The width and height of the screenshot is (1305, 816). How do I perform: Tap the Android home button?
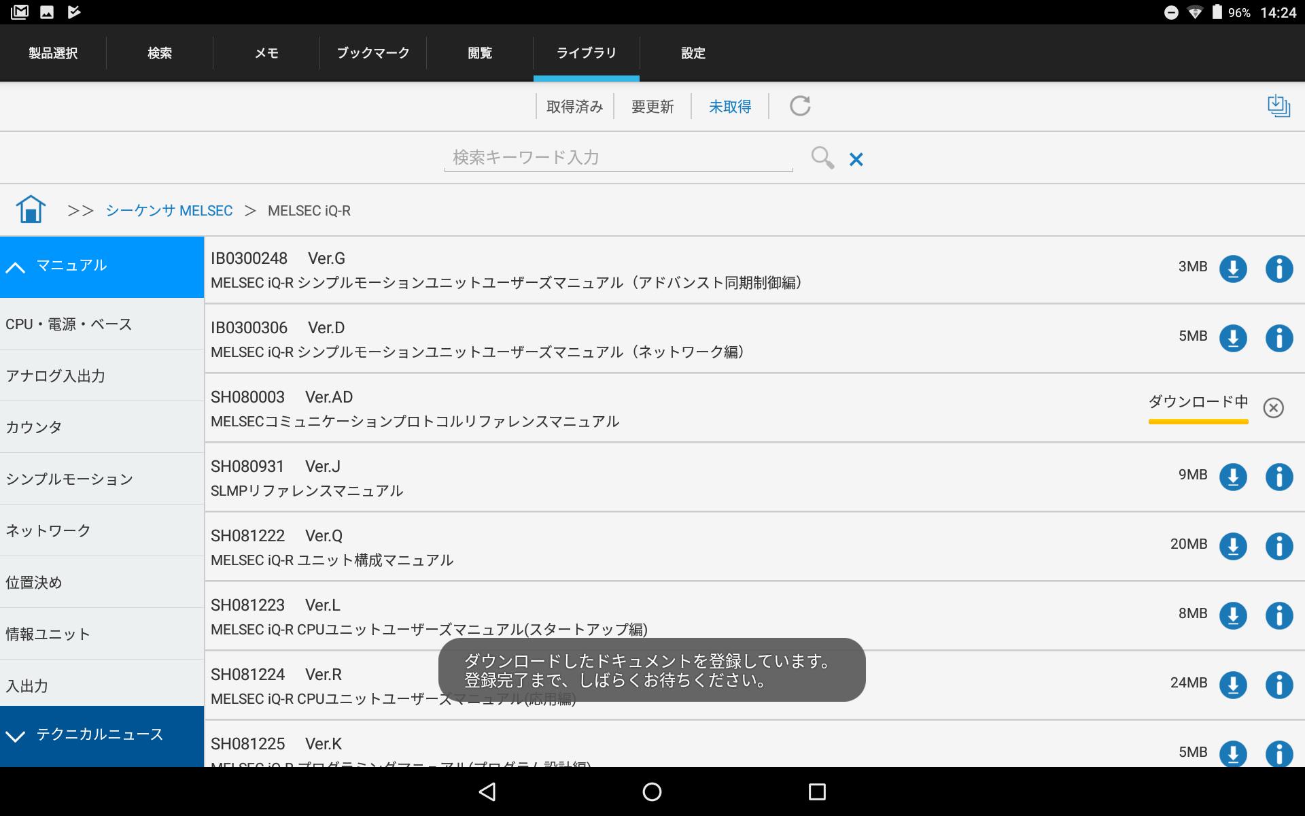652,792
